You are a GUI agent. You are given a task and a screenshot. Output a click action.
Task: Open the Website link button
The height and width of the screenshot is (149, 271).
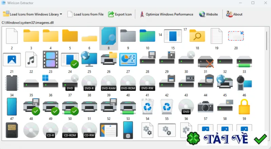point(208,14)
